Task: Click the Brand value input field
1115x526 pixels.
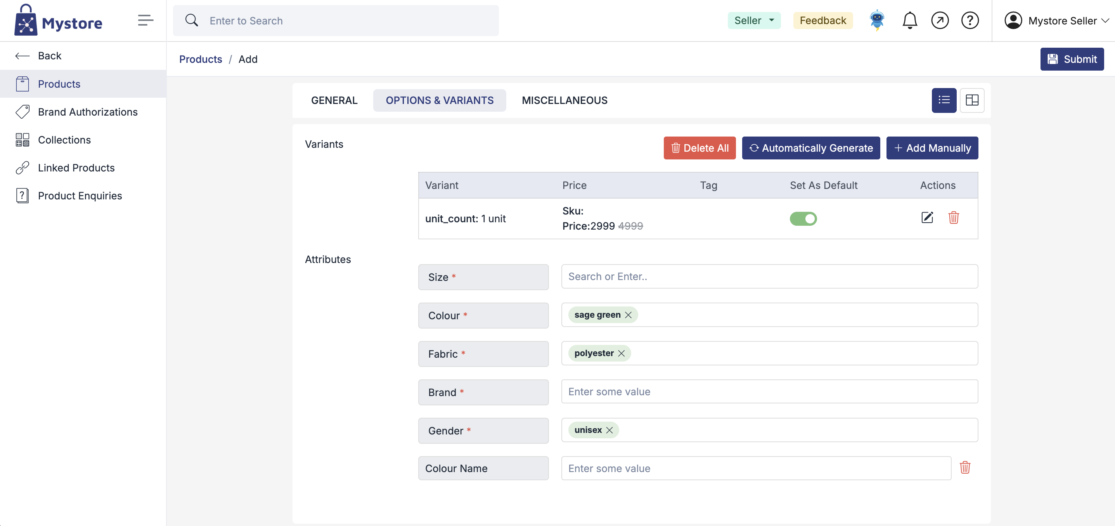Action: (769, 391)
